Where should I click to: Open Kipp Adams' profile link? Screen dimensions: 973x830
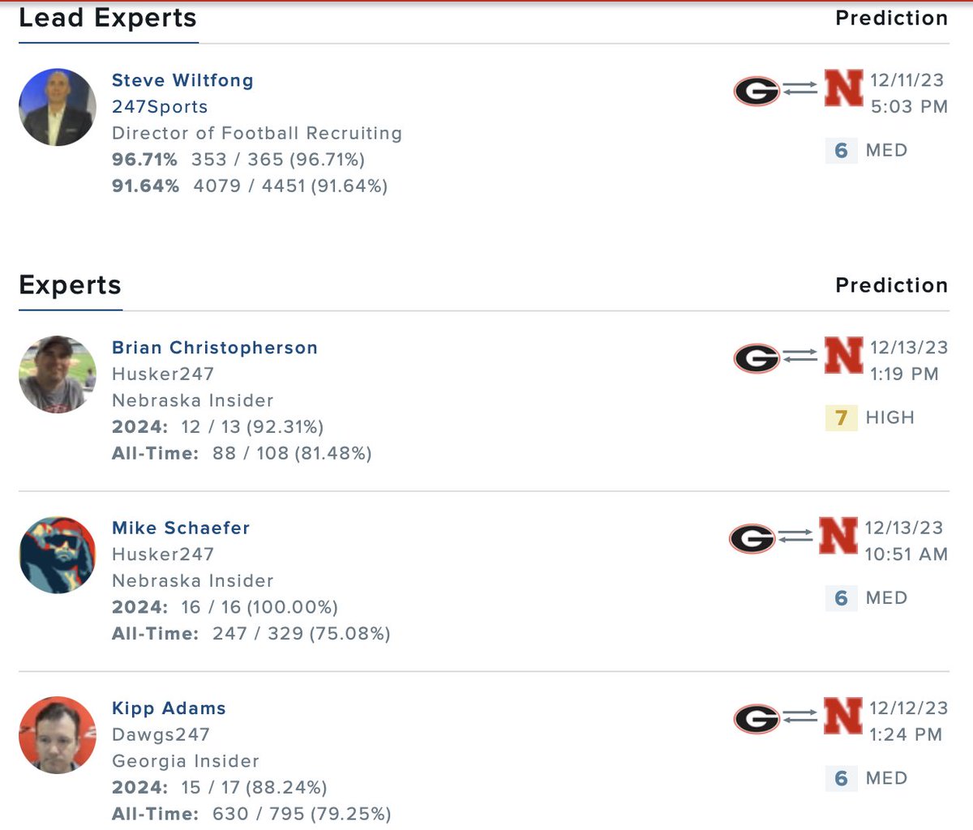169,708
